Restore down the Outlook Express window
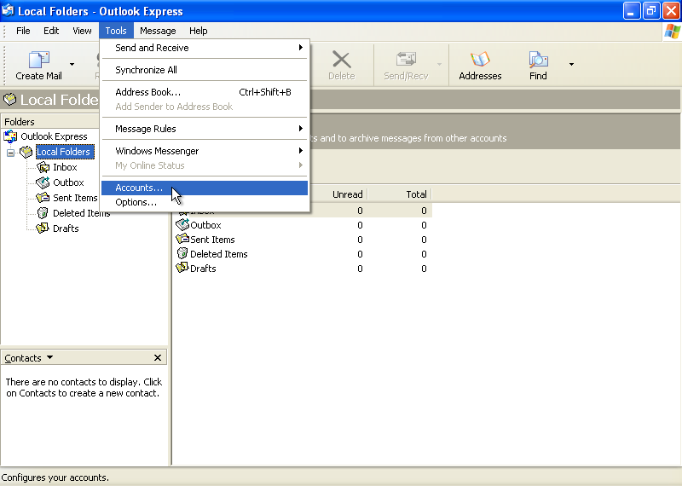This screenshot has width=682, height=486. [651, 10]
